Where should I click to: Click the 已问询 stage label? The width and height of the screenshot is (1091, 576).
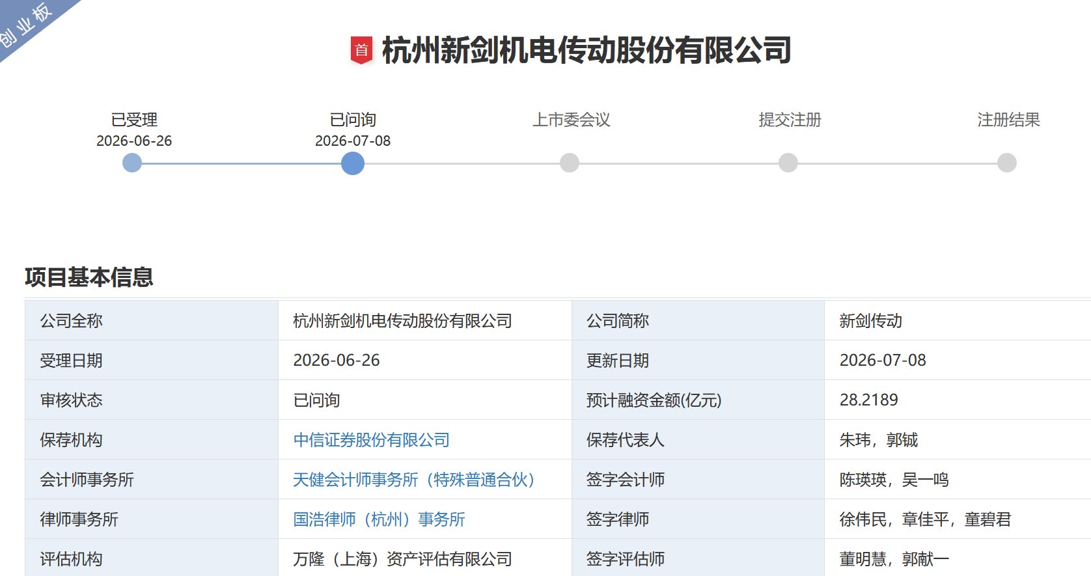(353, 120)
